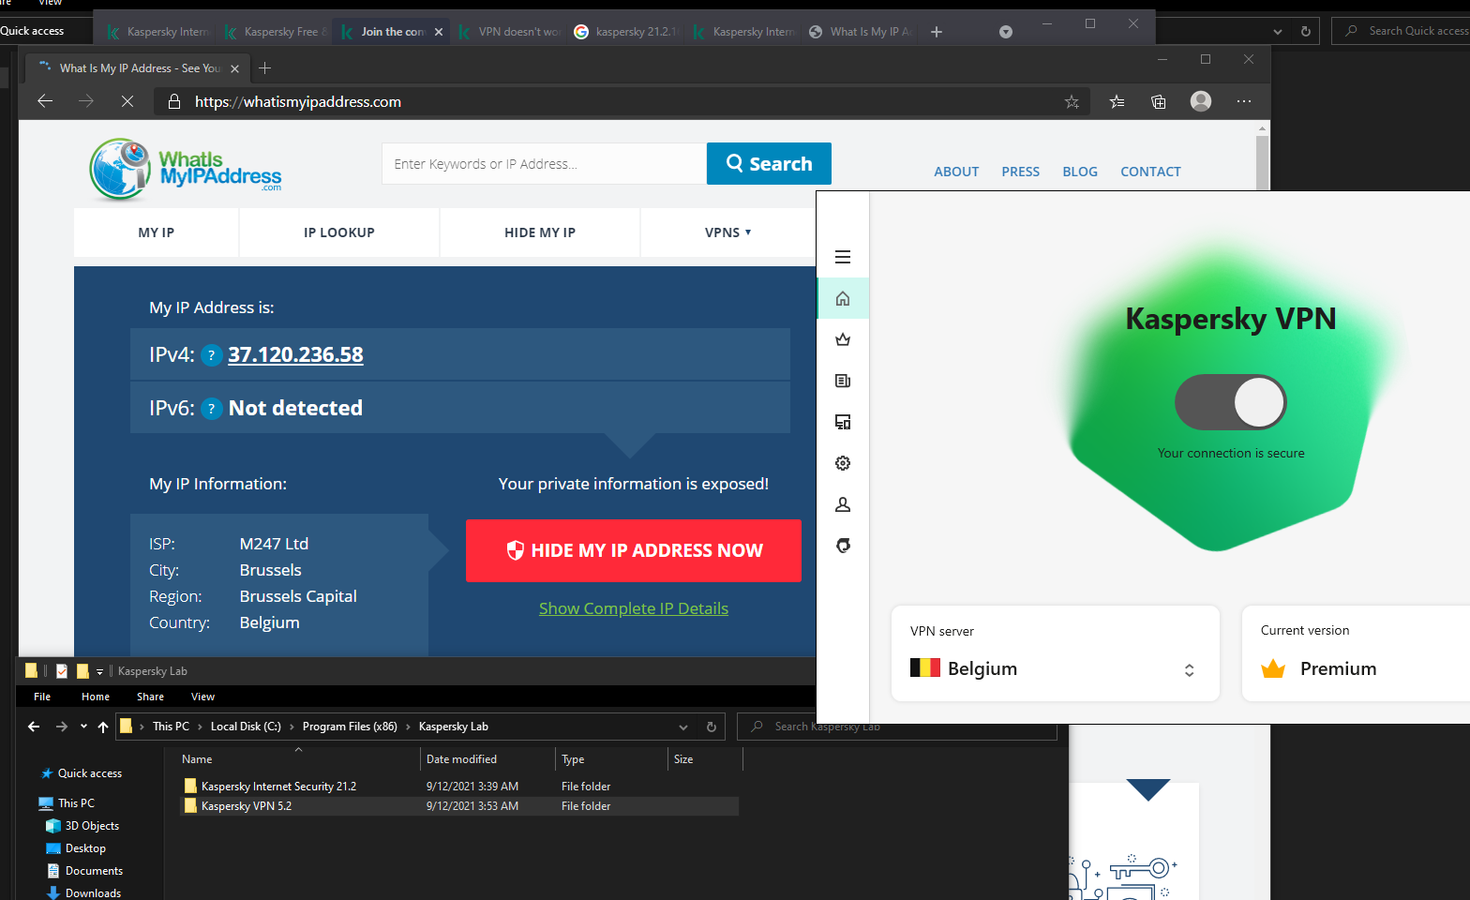Click the blue Search button
The height and width of the screenshot is (900, 1470).
tap(769, 164)
